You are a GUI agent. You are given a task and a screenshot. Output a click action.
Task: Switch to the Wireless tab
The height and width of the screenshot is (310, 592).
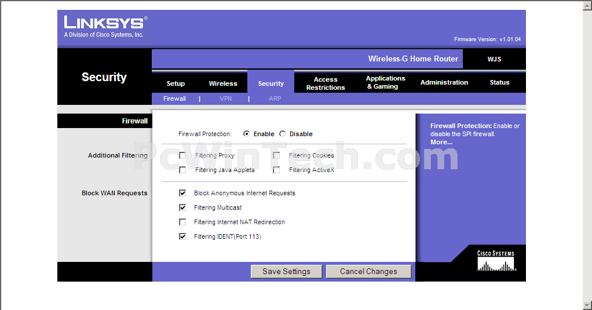223,83
